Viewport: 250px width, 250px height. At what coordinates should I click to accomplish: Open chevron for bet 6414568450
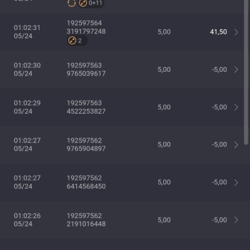pyautogui.click(x=236, y=182)
